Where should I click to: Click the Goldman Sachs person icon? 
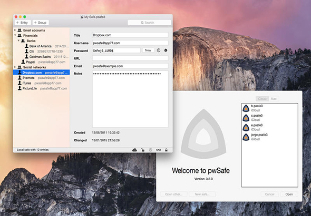26,57
